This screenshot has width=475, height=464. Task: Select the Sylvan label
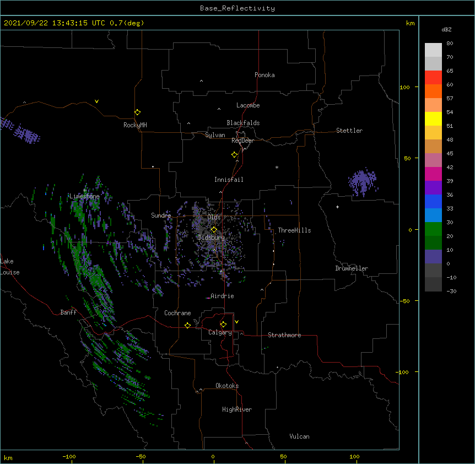click(215, 135)
